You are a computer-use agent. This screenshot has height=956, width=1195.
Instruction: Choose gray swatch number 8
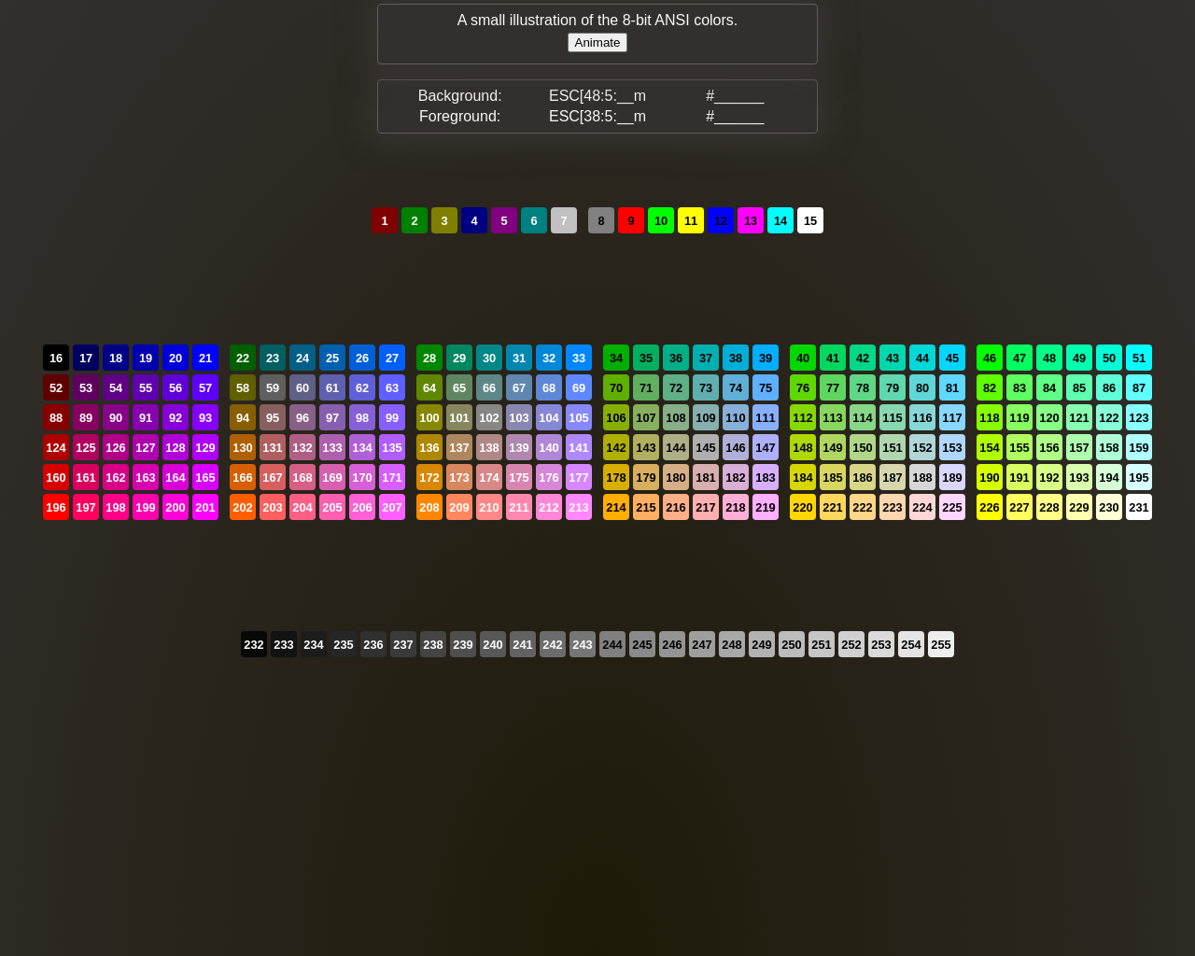pyautogui.click(x=601, y=220)
